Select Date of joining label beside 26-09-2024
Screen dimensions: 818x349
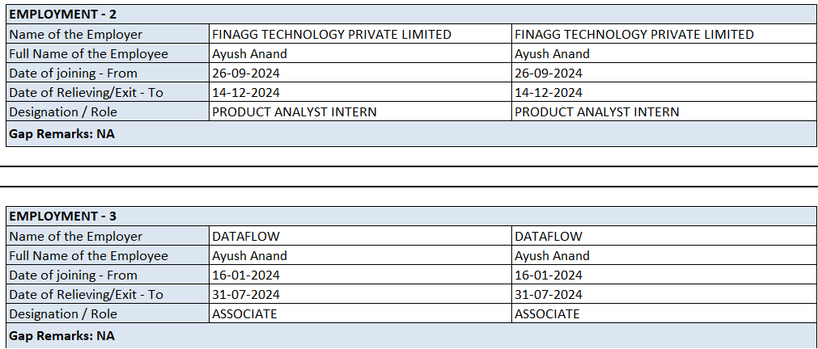click(x=73, y=73)
